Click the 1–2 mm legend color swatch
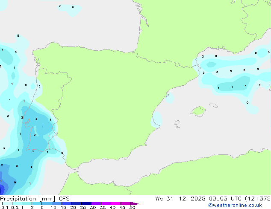271x209 pixels. click(27, 203)
